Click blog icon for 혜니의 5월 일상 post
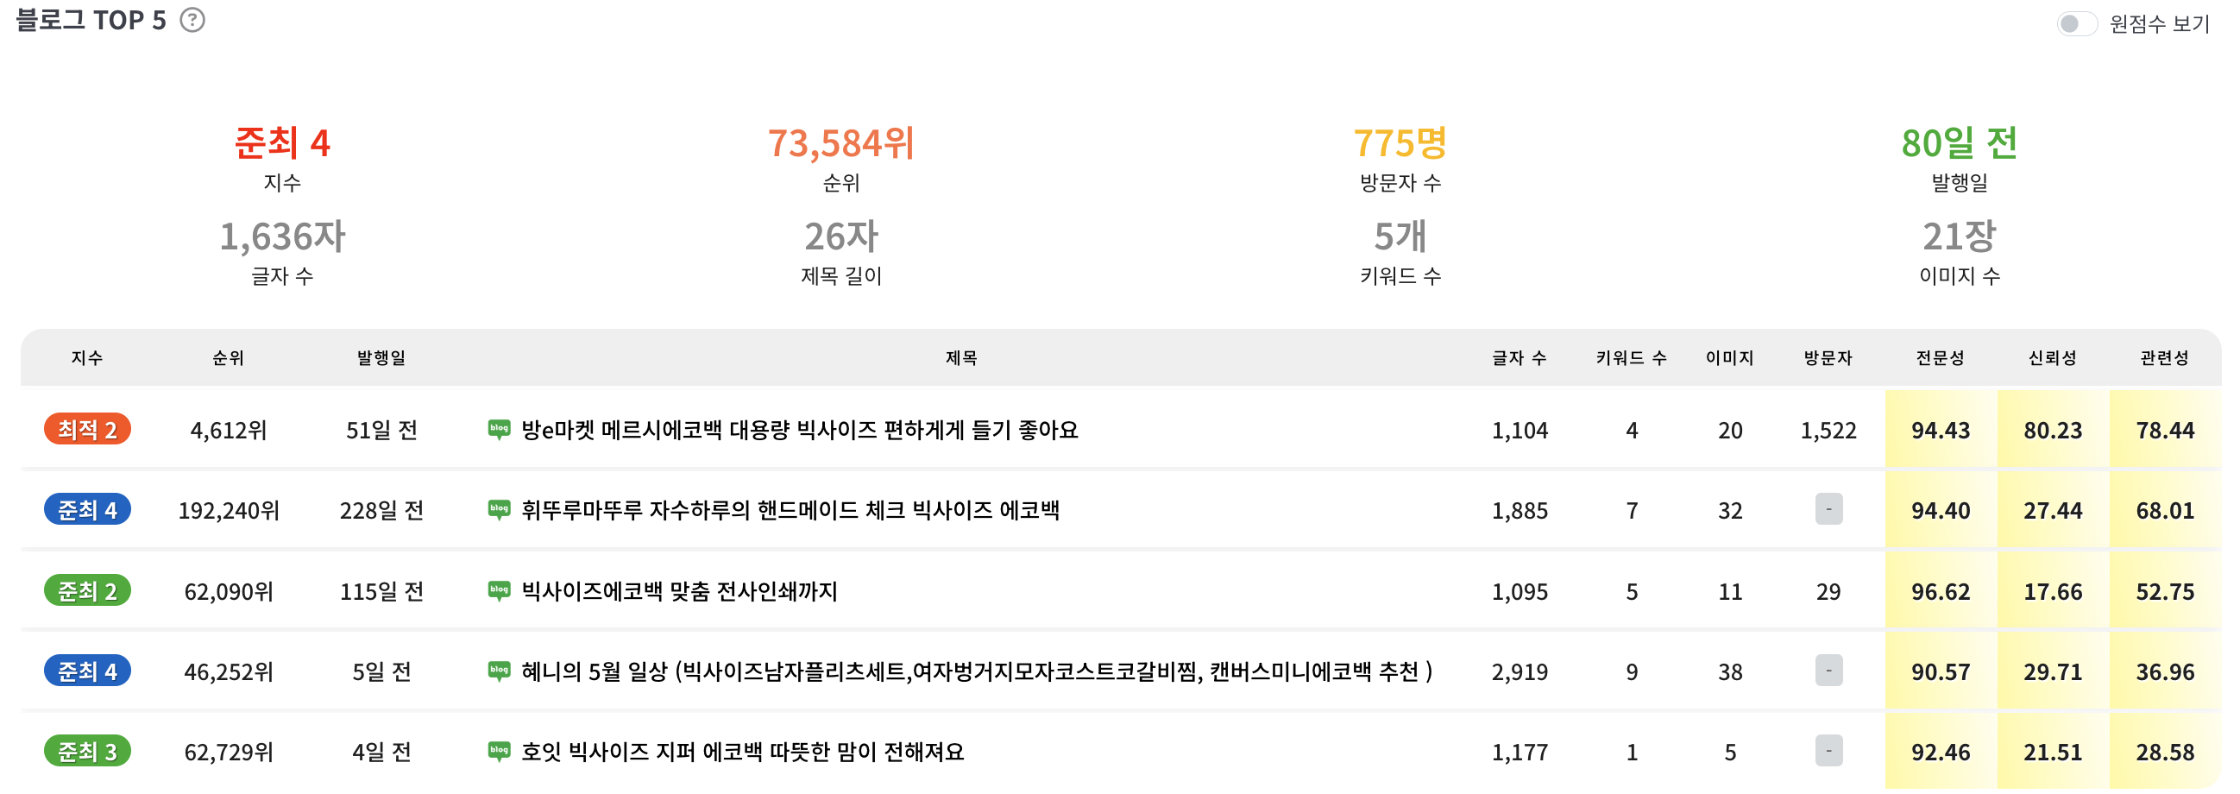2240x794 pixels. pyautogui.click(x=499, y=671)
